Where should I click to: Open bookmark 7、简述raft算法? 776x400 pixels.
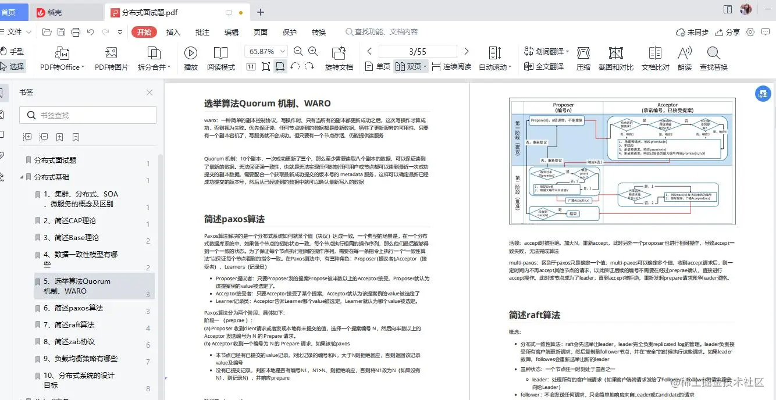69,324
